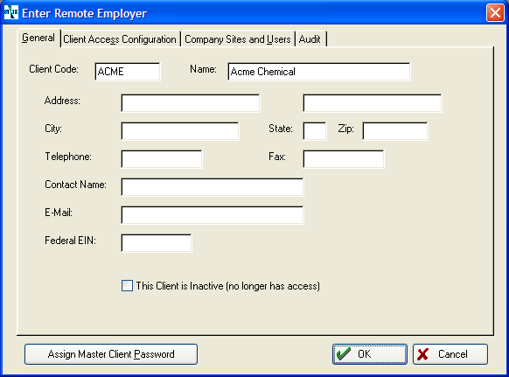Screen dimensions: 509x377
Task: Click the application icon in title bar
Action: coord(11,12)
